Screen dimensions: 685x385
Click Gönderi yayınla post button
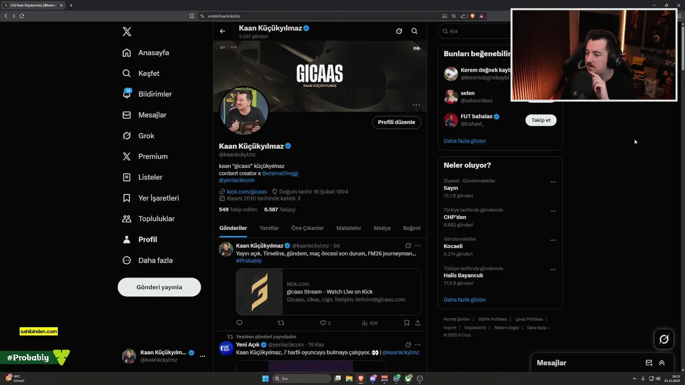(159, 287)
